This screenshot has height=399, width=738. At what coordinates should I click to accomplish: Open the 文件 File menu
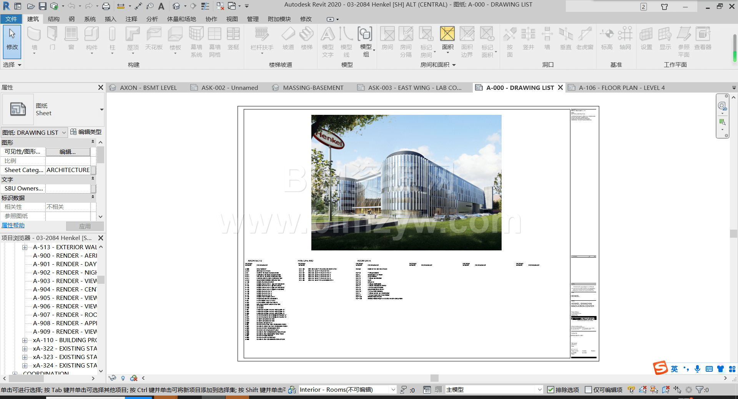11,19
